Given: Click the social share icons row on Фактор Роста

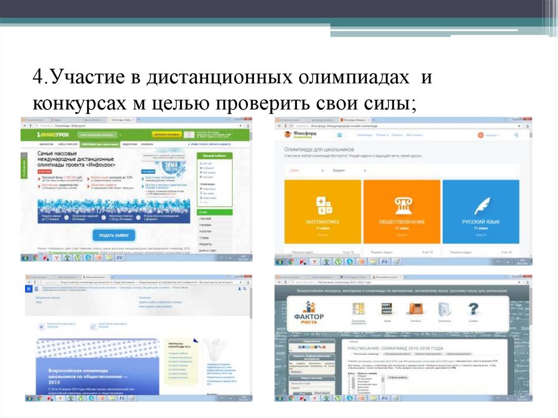Looking at the screenshot, I should [311, 347].
